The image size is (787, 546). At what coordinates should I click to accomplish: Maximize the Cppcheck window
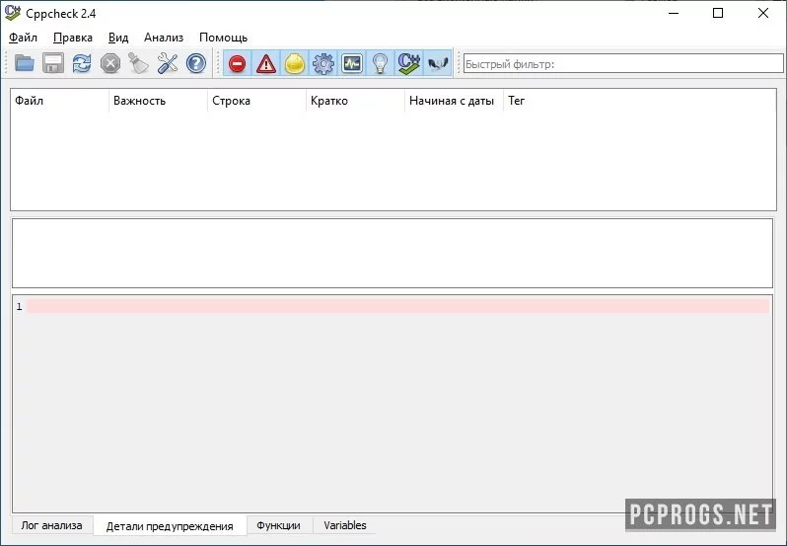[x=718, y=13]
